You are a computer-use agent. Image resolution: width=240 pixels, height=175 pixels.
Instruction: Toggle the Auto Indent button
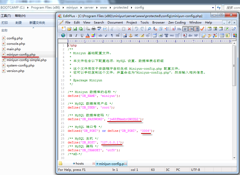coord(191,29)
